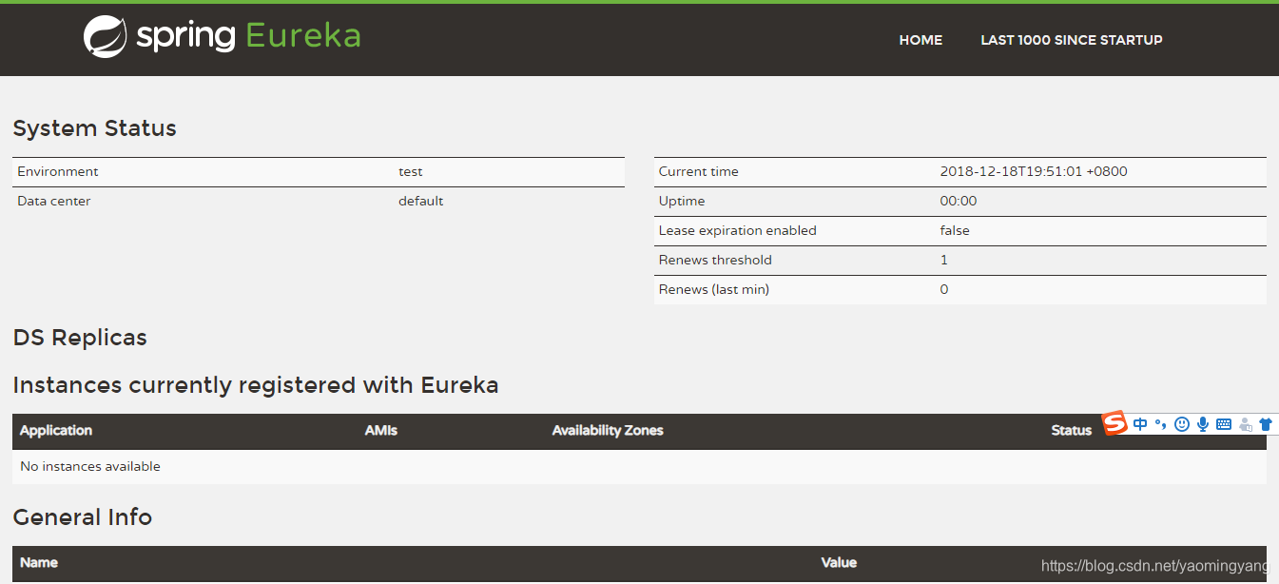Click the General Info heading

tap(83, 516)
